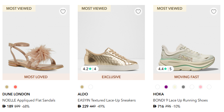Image resolution: width=224 pixels, height=112 pixels.
Task: Click the 4.2 star rating badge
Action: [90, 69]
